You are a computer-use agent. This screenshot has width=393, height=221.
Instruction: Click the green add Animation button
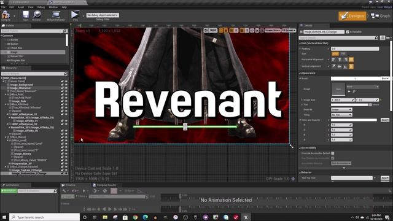pos(9,191)
